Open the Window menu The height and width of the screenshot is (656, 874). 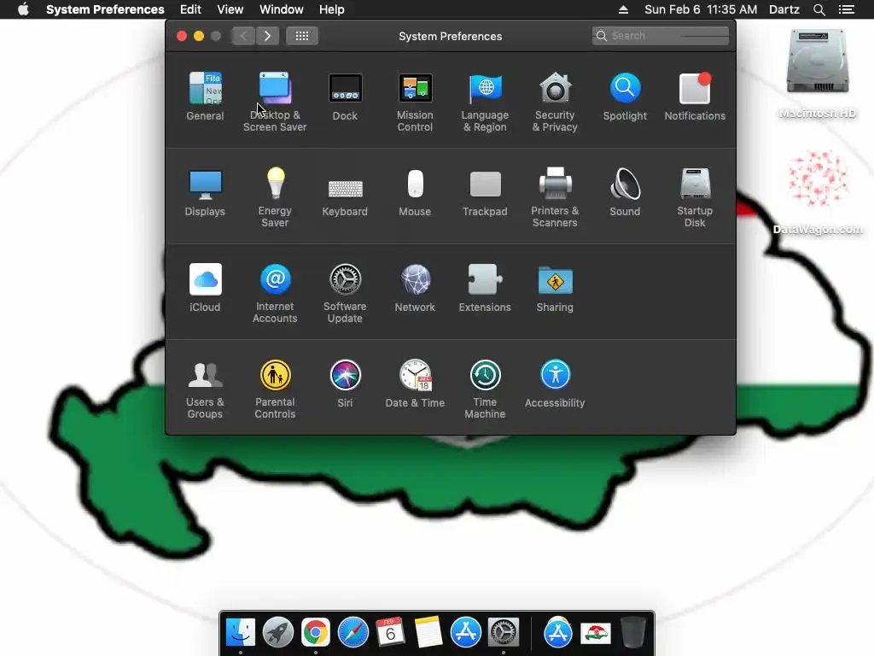(x=282, y=9)
